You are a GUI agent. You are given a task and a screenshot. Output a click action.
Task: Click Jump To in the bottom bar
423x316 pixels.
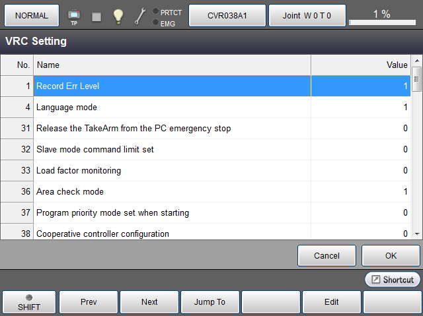[210, 302]
